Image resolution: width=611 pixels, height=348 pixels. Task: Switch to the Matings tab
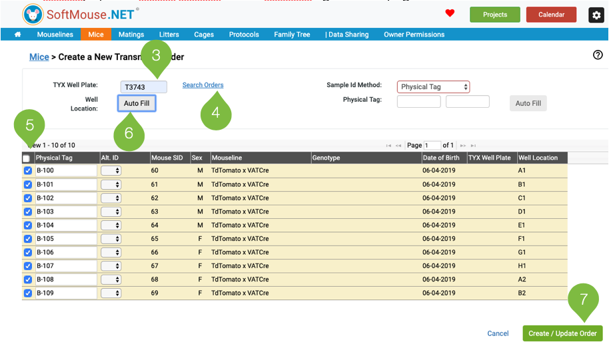pyautogui.click(x=131, y=35)
